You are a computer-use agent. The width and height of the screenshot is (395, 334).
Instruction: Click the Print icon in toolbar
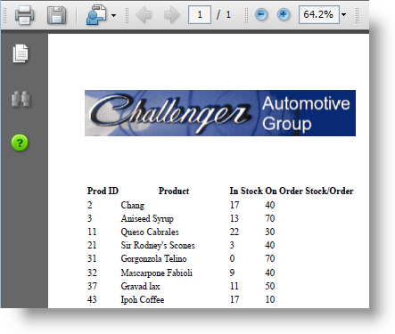tap(24, 15)
